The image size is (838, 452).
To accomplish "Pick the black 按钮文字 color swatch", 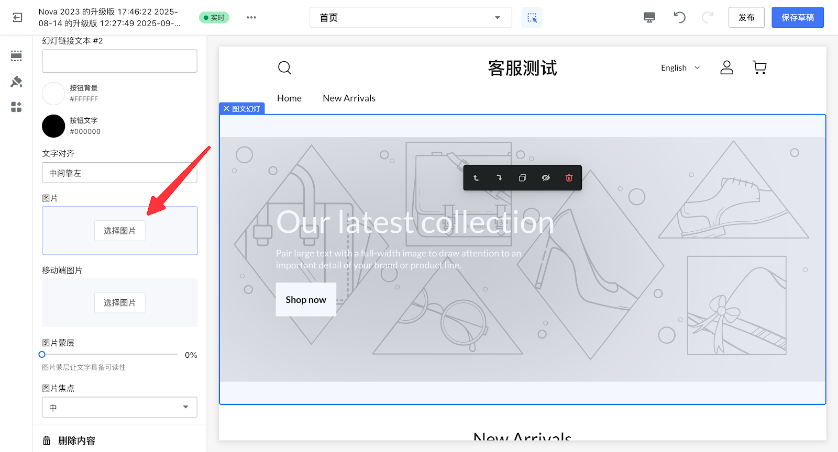I will (53, 126).
